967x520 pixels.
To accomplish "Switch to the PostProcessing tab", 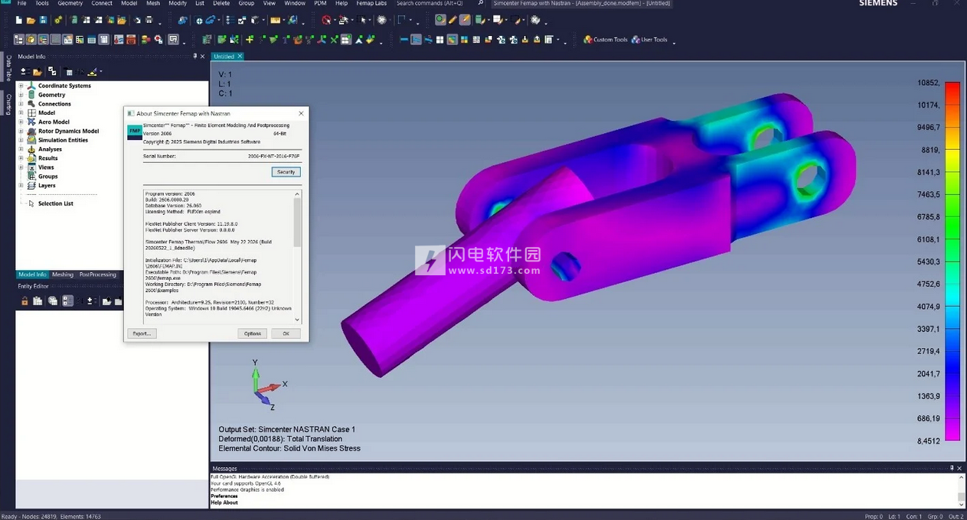I will point(98,275).
